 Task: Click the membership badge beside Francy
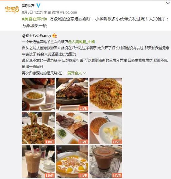(55, 36)
